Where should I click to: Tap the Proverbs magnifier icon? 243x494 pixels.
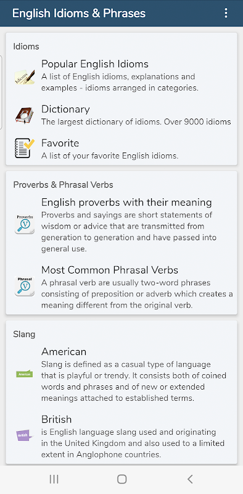click(x=25, y=224)
